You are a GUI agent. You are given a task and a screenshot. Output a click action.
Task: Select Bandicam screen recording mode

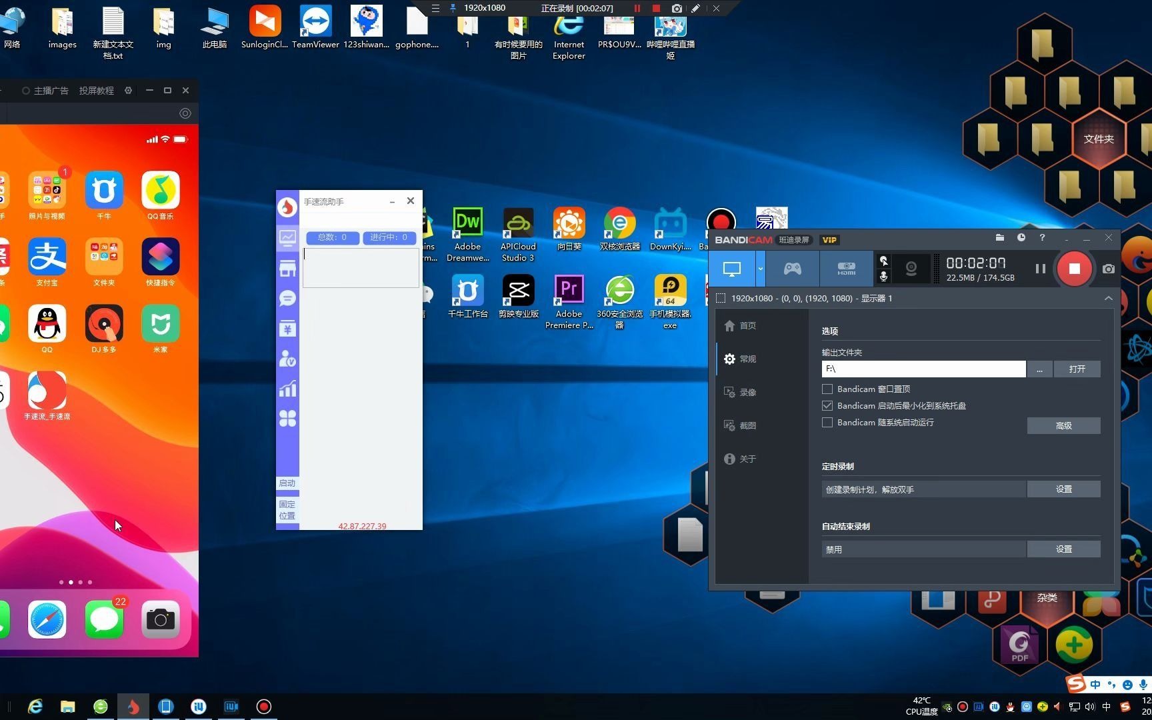click(x=732, y=269)
